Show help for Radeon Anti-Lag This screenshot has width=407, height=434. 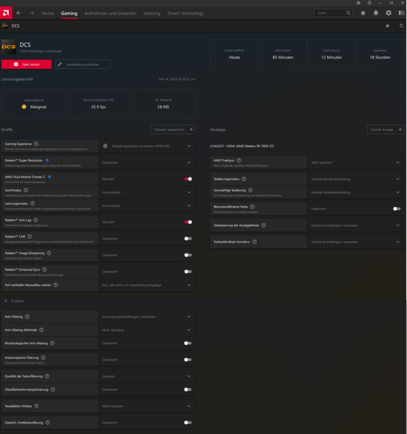click(36, 220)
